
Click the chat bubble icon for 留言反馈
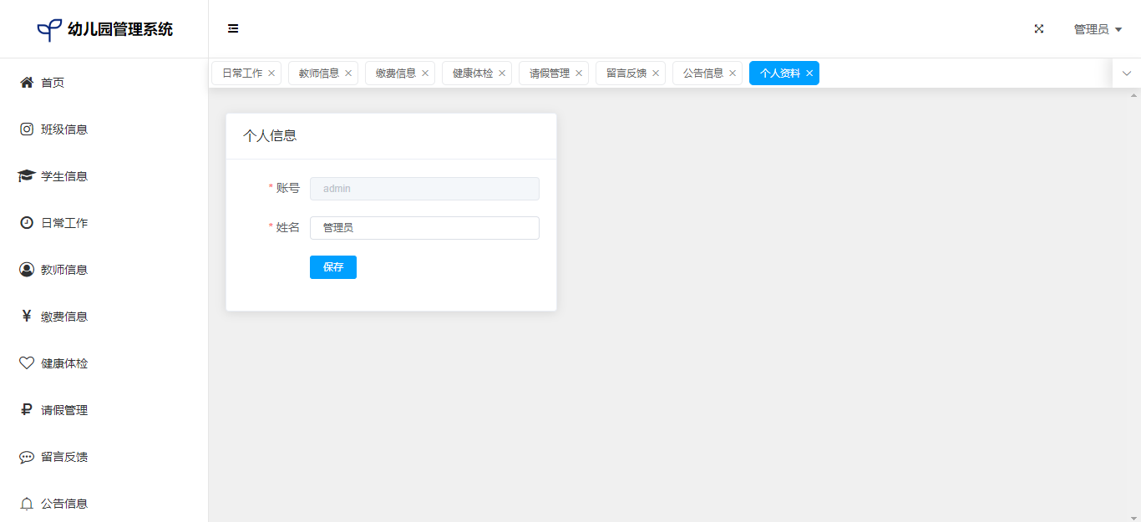click(27, 457)
